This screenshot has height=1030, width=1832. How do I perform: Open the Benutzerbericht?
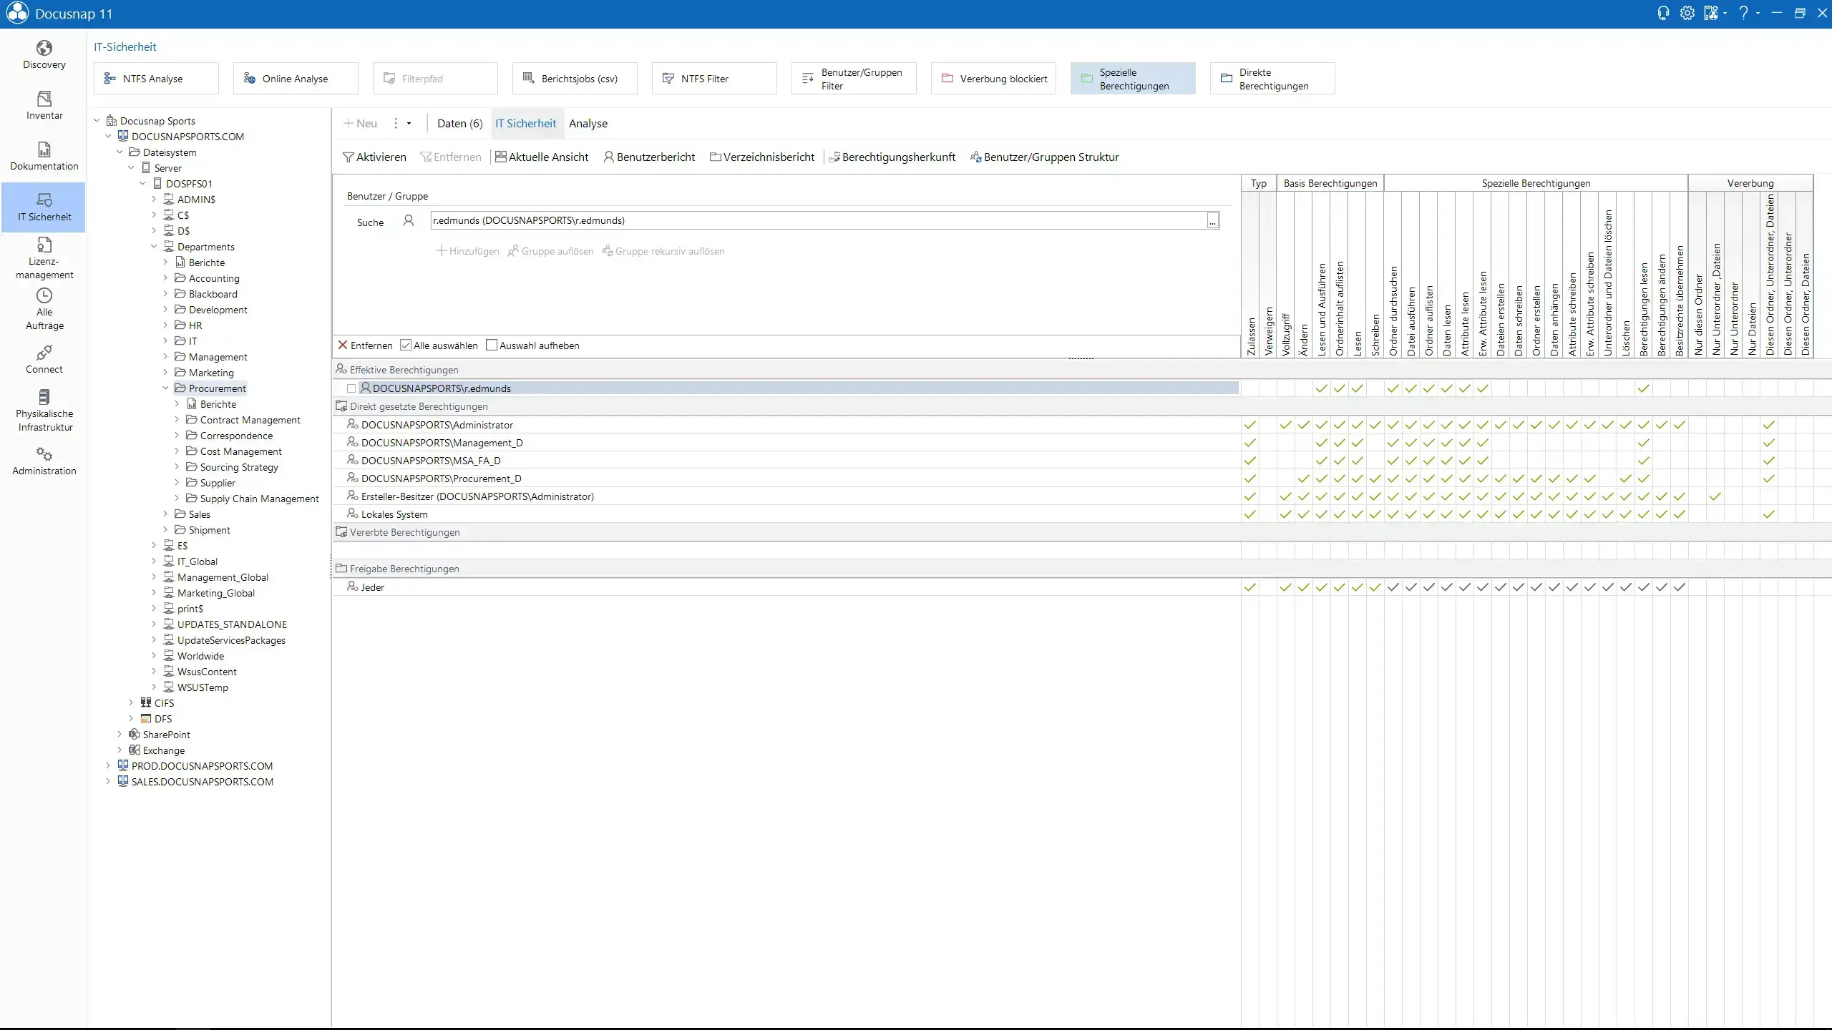point(649,157)
